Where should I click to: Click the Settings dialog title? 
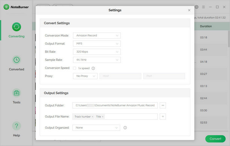115,10
